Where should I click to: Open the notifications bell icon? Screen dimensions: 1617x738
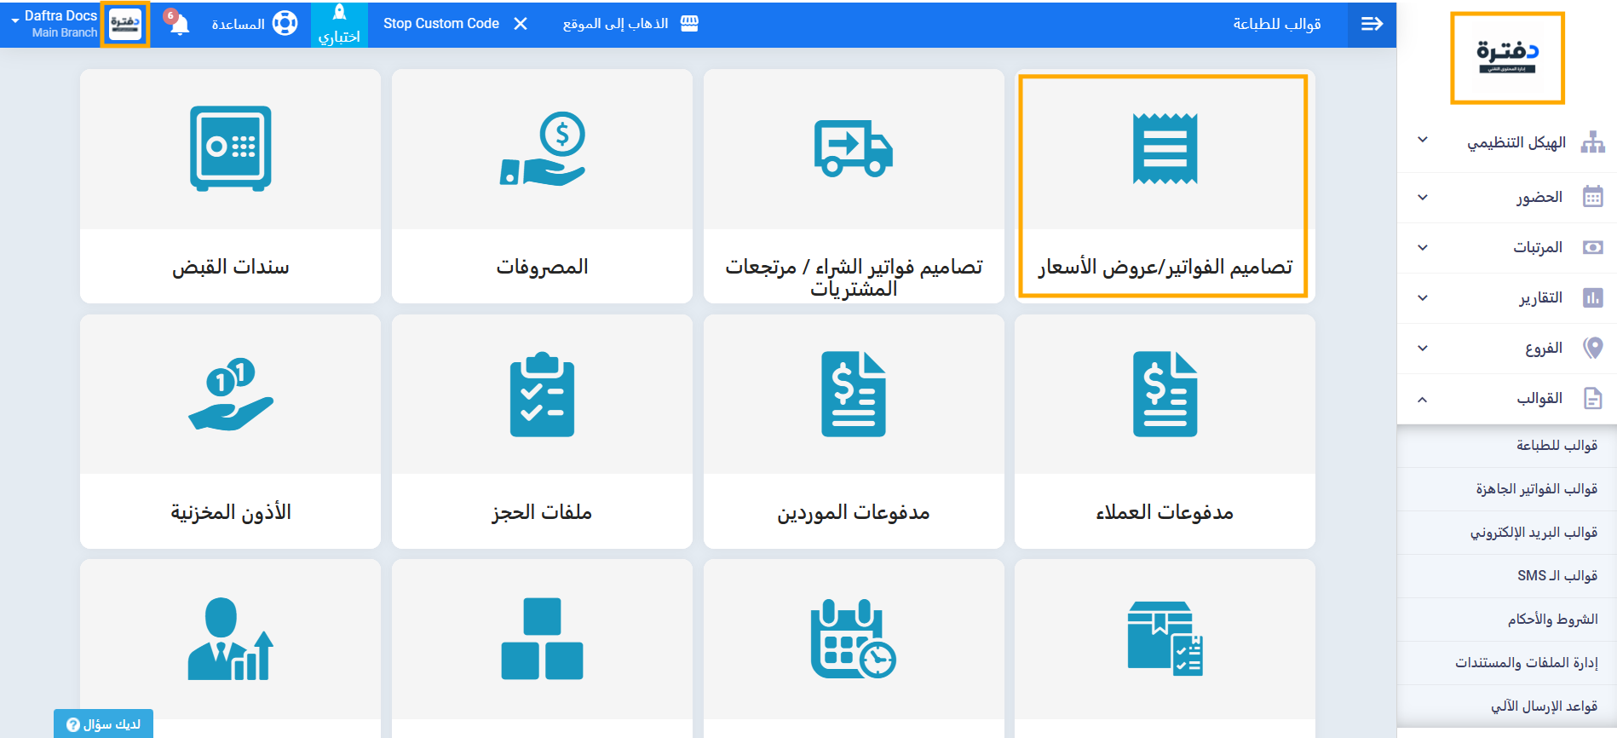click(x=179, y=24)
